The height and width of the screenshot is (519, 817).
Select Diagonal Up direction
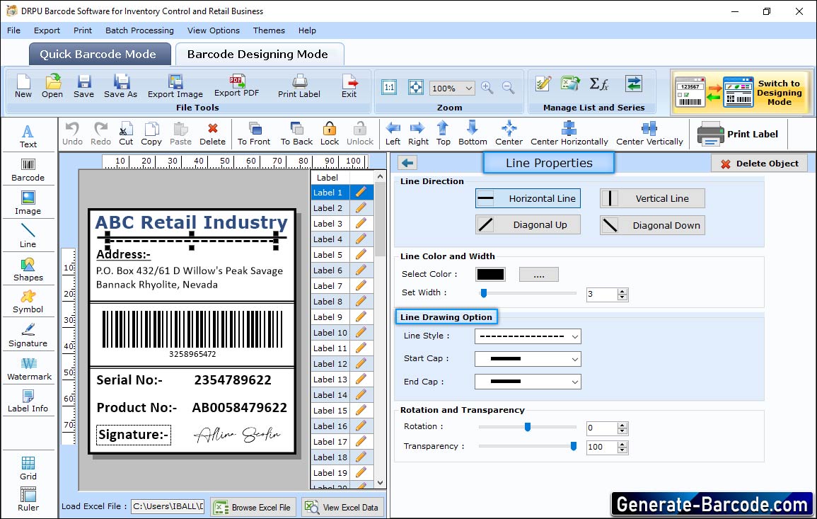[528, 225]
